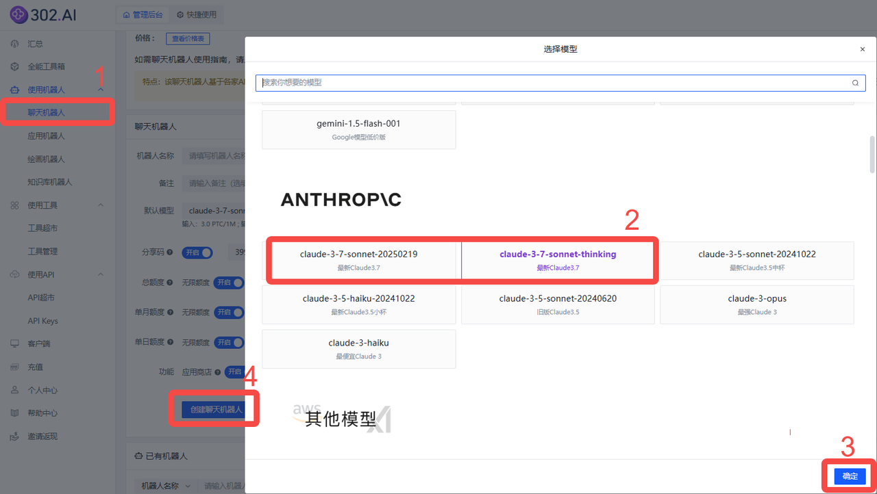Viewport: 877px width, 494px height.
Task: Focus the 机器人名称 input field
Action: pos(214,155)
